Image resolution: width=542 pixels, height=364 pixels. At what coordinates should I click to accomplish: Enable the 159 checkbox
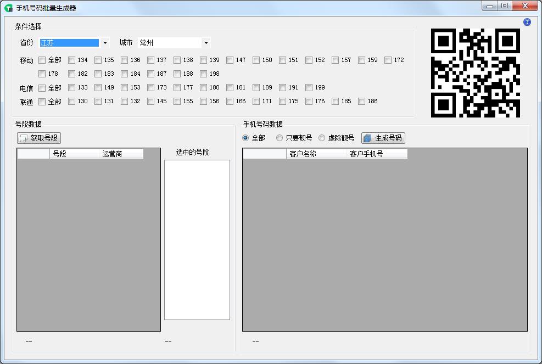point(361,60)
